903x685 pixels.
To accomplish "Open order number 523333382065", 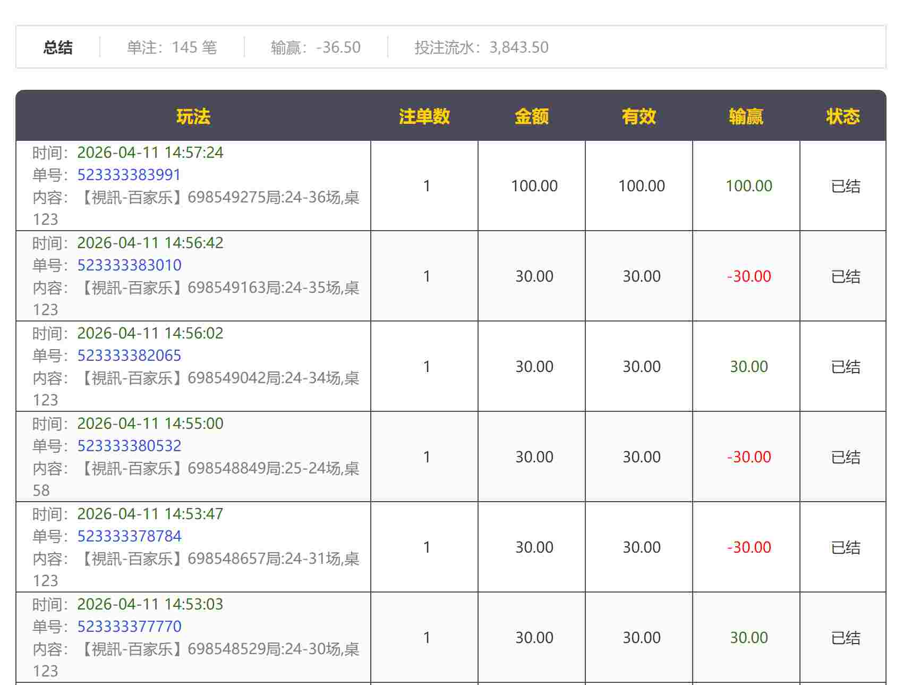I will [129, 356].
